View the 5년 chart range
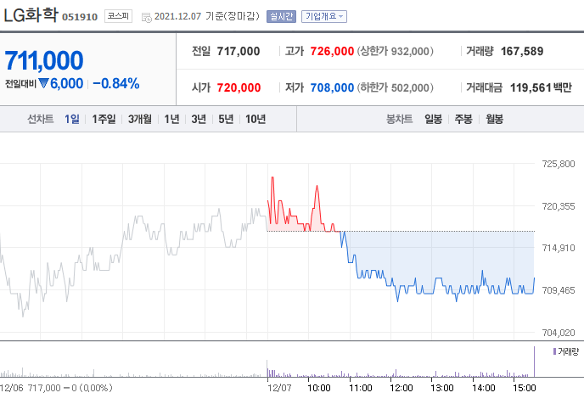The width and height of the screenshot is (584, 404). click(226, 119)
